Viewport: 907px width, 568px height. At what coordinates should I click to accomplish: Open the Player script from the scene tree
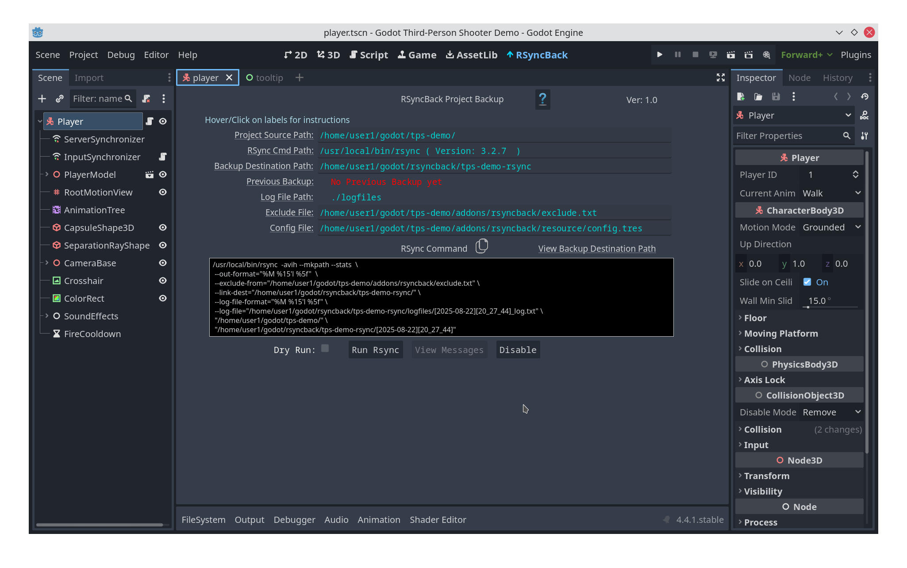[x=150, y=121]
